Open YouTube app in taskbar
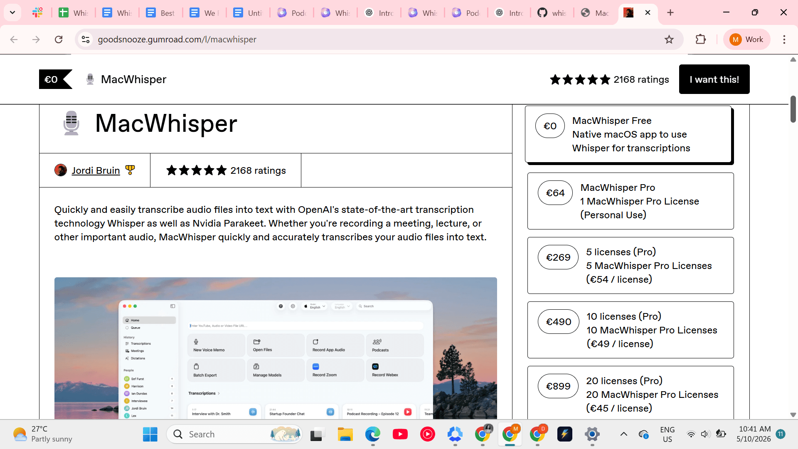The image size is (798, 449). 400,434
